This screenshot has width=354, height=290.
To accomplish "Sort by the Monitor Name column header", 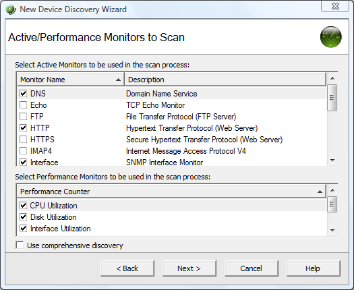I will point(70,80).
